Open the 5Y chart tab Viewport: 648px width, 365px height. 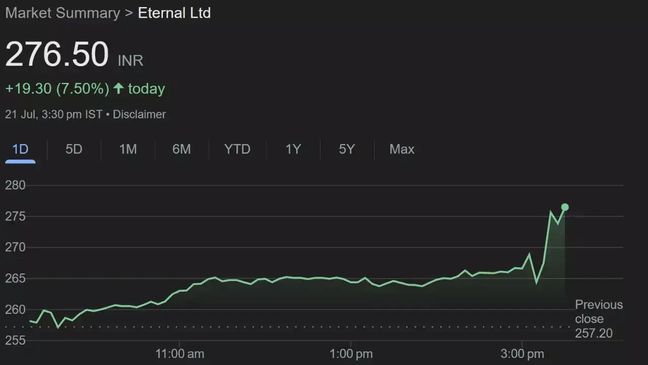pos(347,150)
